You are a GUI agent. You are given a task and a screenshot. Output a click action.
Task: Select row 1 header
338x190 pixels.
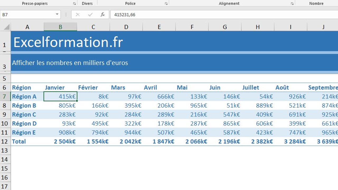click(x=5, y=41)
